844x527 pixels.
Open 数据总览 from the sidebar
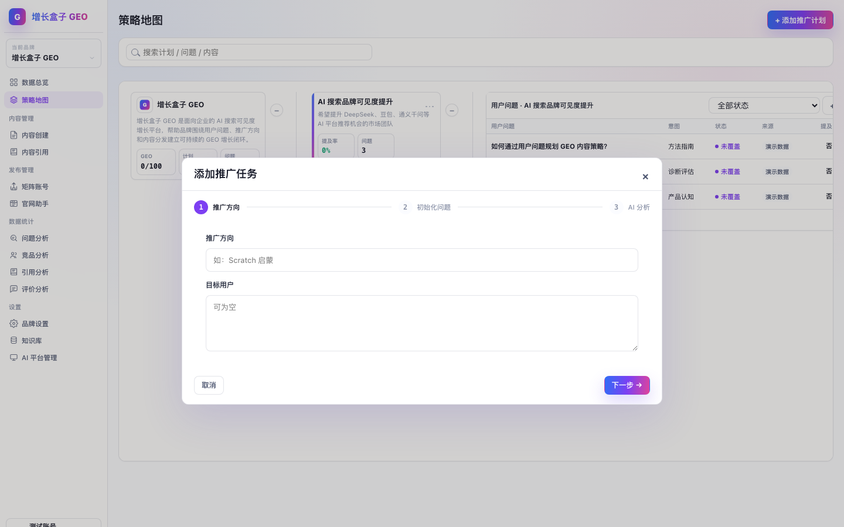53,83
